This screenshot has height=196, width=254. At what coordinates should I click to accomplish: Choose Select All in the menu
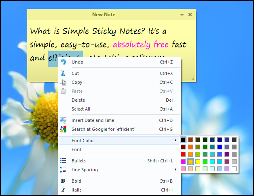coord(120,109)
